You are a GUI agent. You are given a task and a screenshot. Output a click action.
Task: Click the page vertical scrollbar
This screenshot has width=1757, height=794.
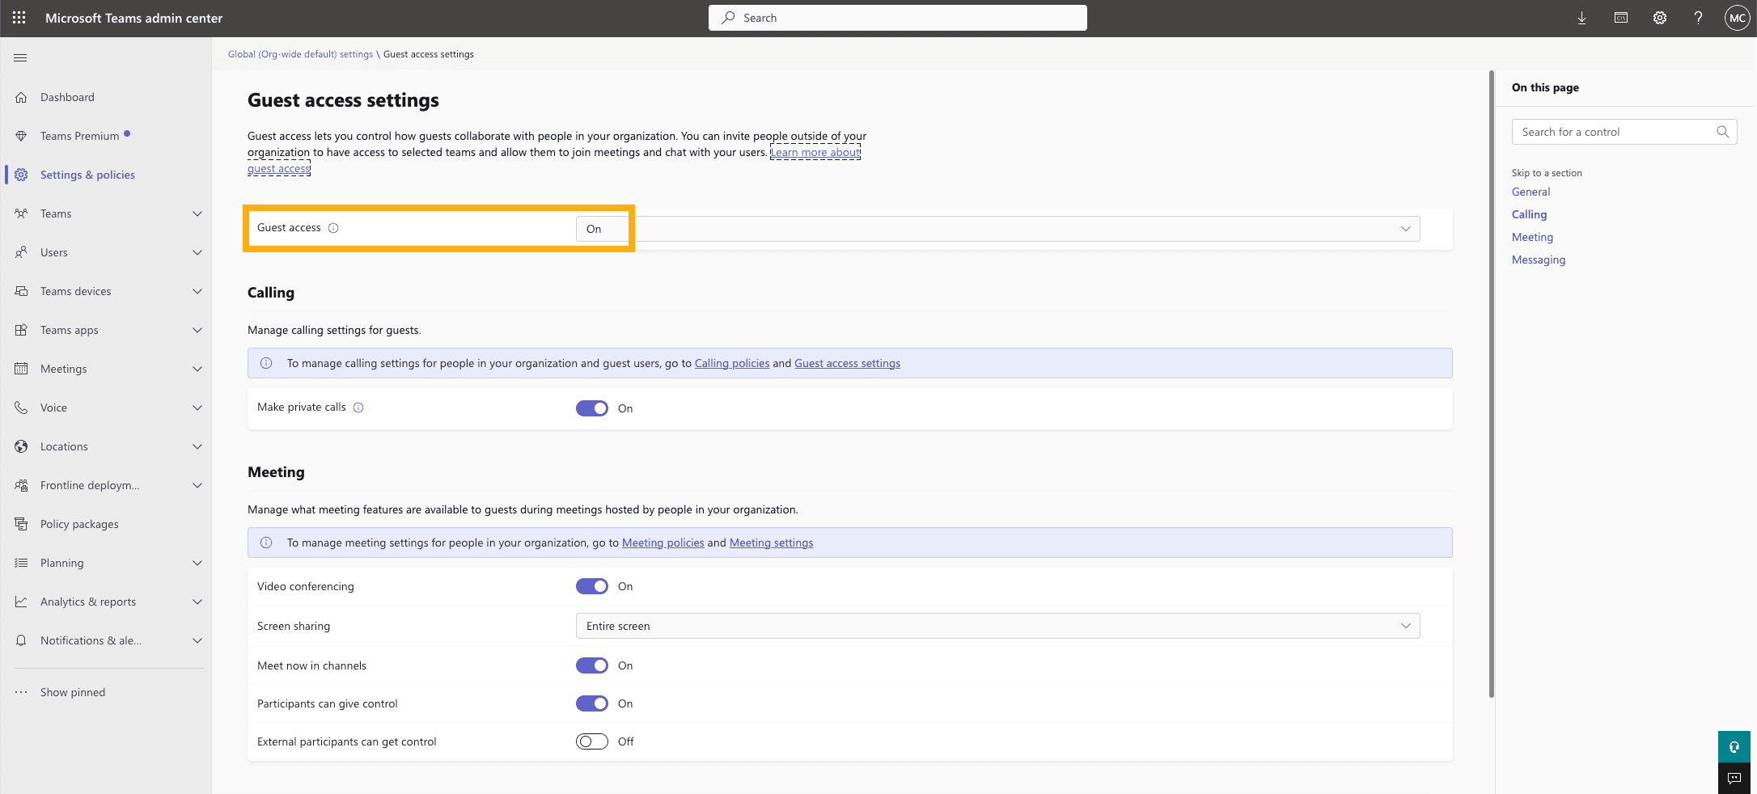[1491, 384]
